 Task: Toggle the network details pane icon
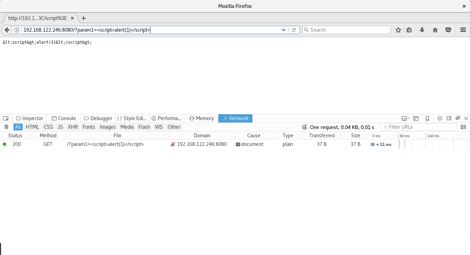click(463, 127)
